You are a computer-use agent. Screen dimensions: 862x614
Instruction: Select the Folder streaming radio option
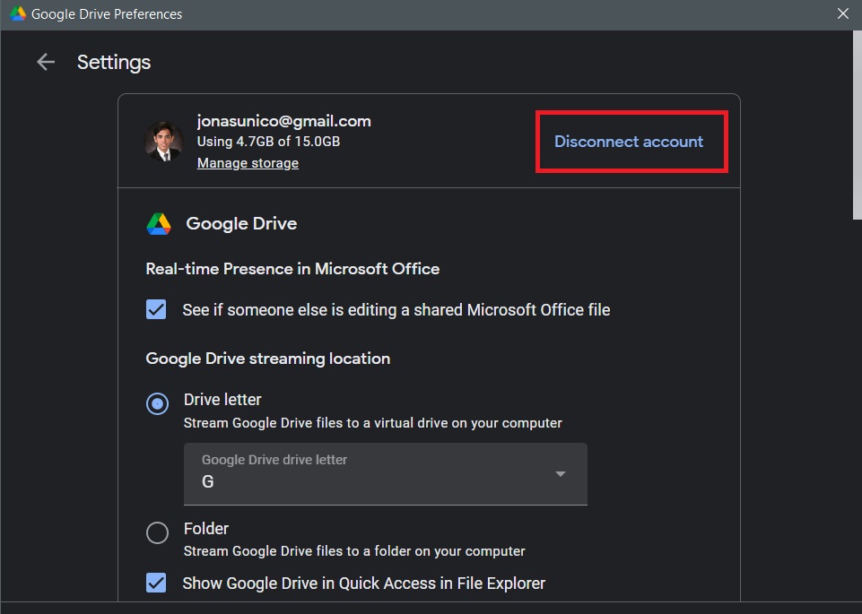[157, 532]
